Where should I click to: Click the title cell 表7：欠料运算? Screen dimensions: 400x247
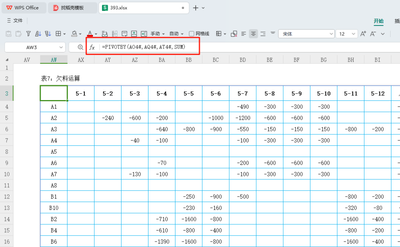[61, 78]
